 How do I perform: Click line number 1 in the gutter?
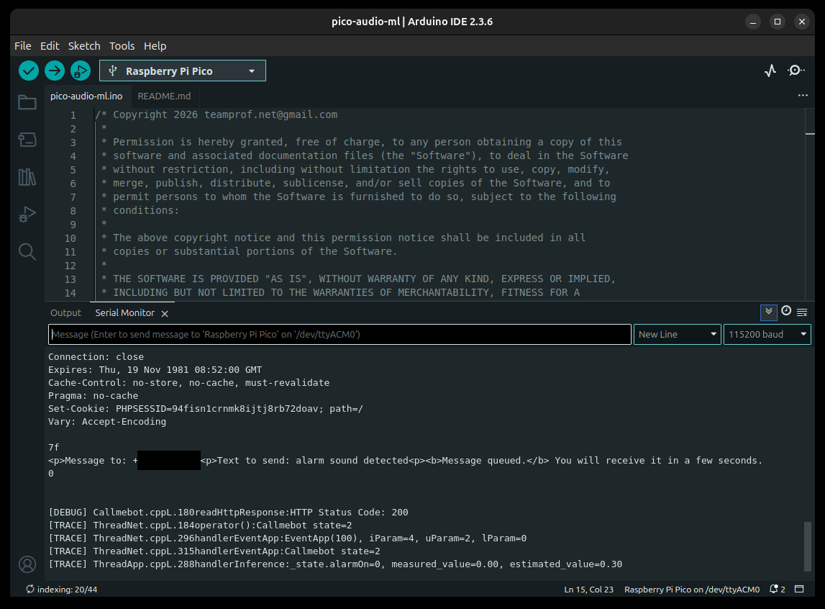click(73, 114)
